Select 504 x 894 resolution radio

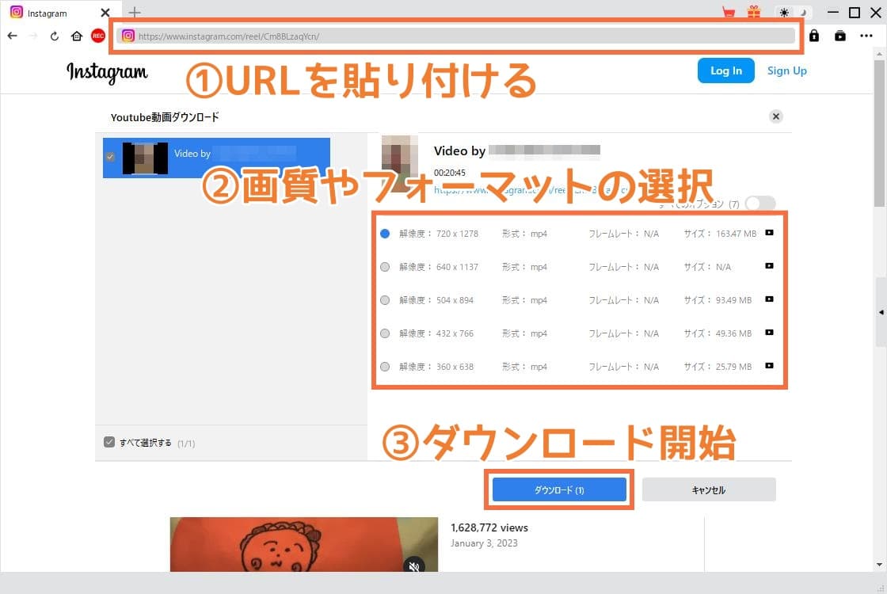[385, 300]
